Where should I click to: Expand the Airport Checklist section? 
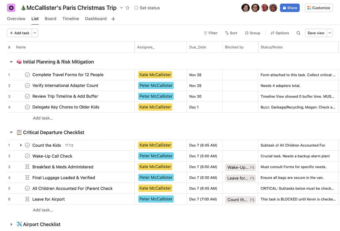pyautogui.click(x=11, y=224)
